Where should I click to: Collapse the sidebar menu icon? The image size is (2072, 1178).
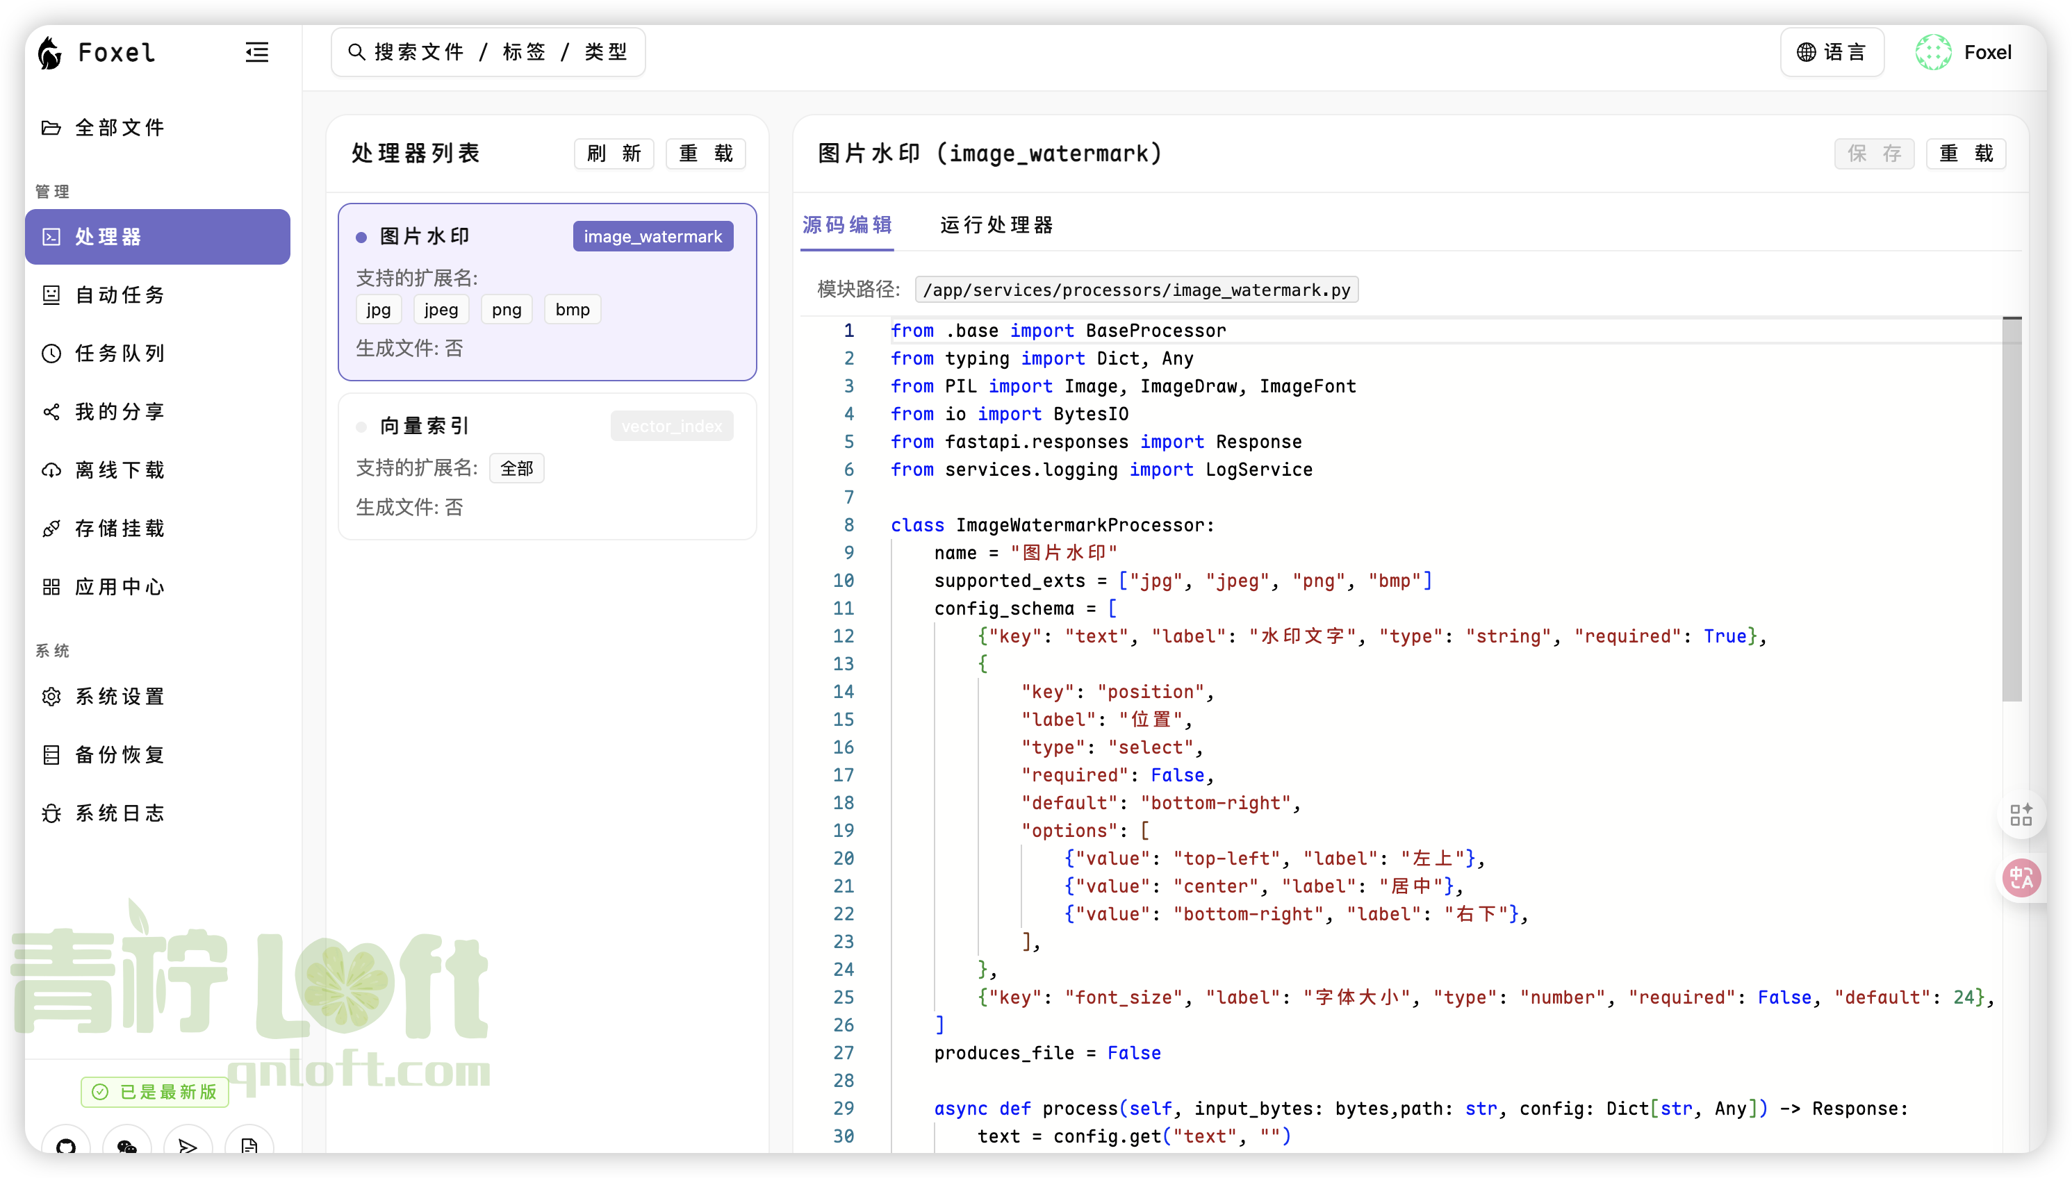pyautogui.click(x=256, y=53)
